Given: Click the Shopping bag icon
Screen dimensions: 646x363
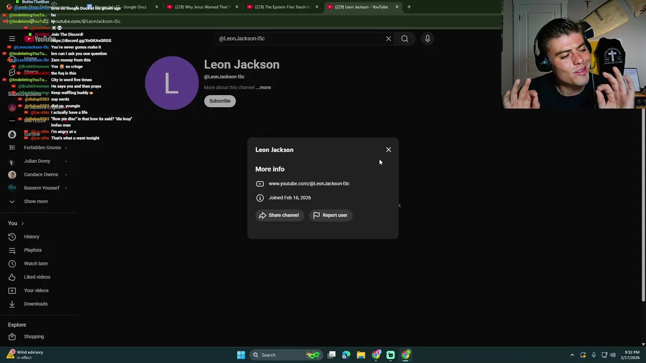Looking at the screenshot, I should tap(12, 337).
